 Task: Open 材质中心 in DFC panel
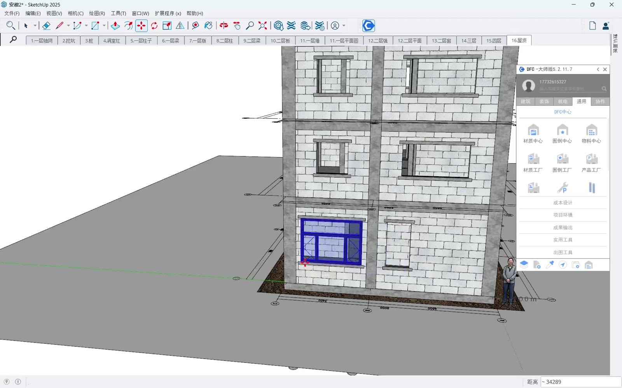coord(533,133)
